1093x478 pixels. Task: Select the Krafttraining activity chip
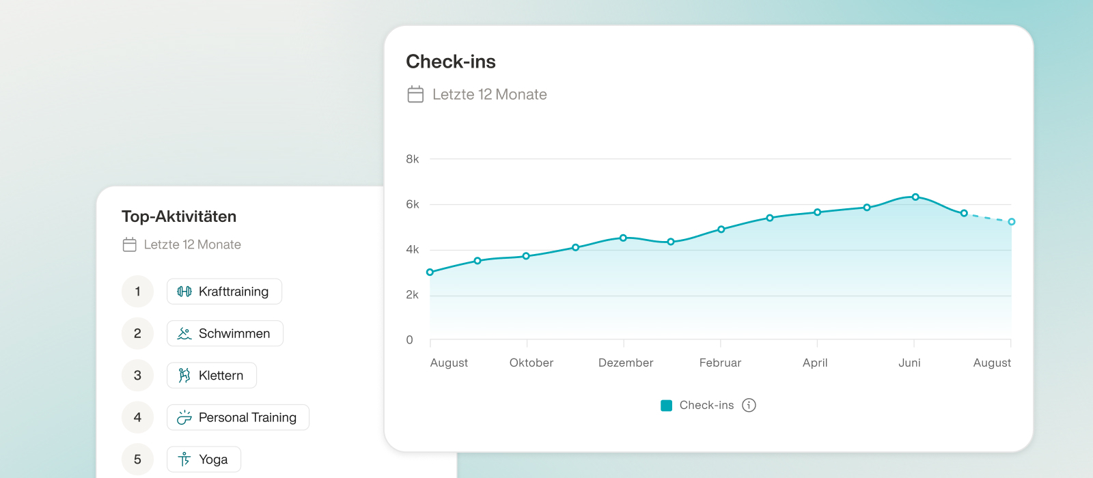coord(224,292)
